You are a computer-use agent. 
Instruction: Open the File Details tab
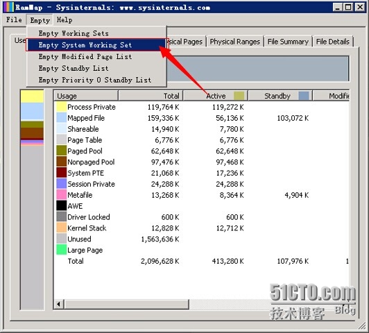332,42
